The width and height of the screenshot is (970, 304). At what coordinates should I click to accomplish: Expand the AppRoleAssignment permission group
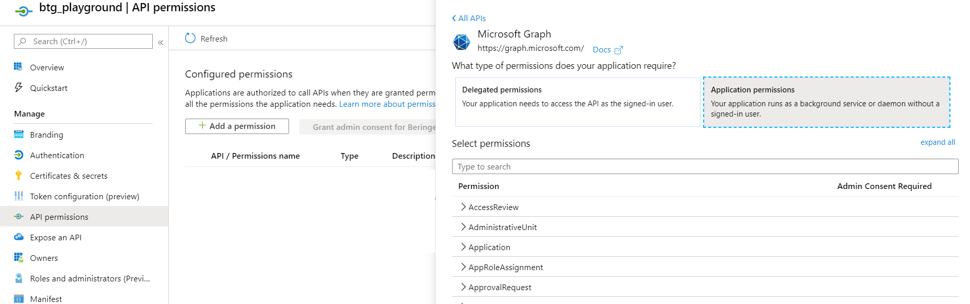pos(463,267)
